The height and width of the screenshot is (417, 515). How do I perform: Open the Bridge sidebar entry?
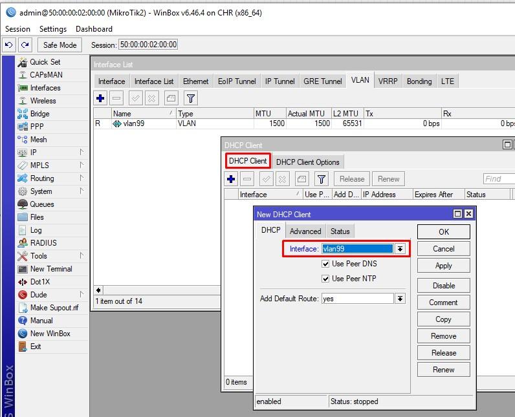pos(39,114)
